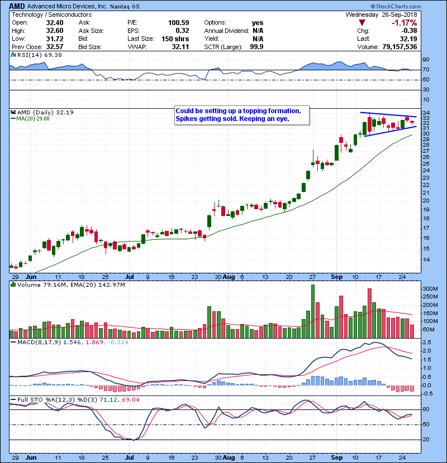Screen dimensions: 447x463
Task: Click the 2.5 MACD axis label
Action: [427, 343]
